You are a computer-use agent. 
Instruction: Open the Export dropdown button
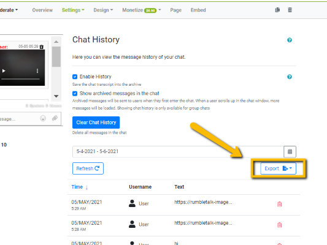click(x=278, y=168)
